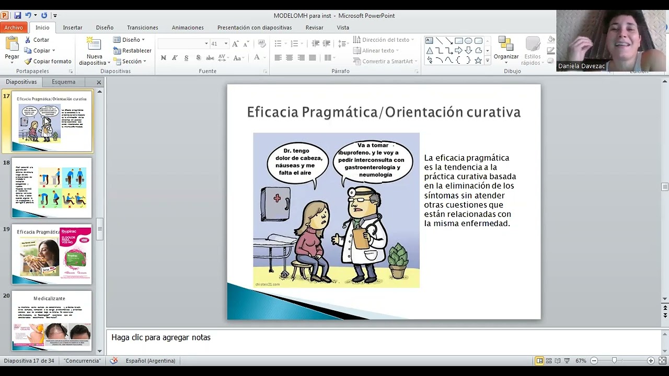Align text to the right
Viewport: 669px width, 376px height.
(x=301, y=58)
